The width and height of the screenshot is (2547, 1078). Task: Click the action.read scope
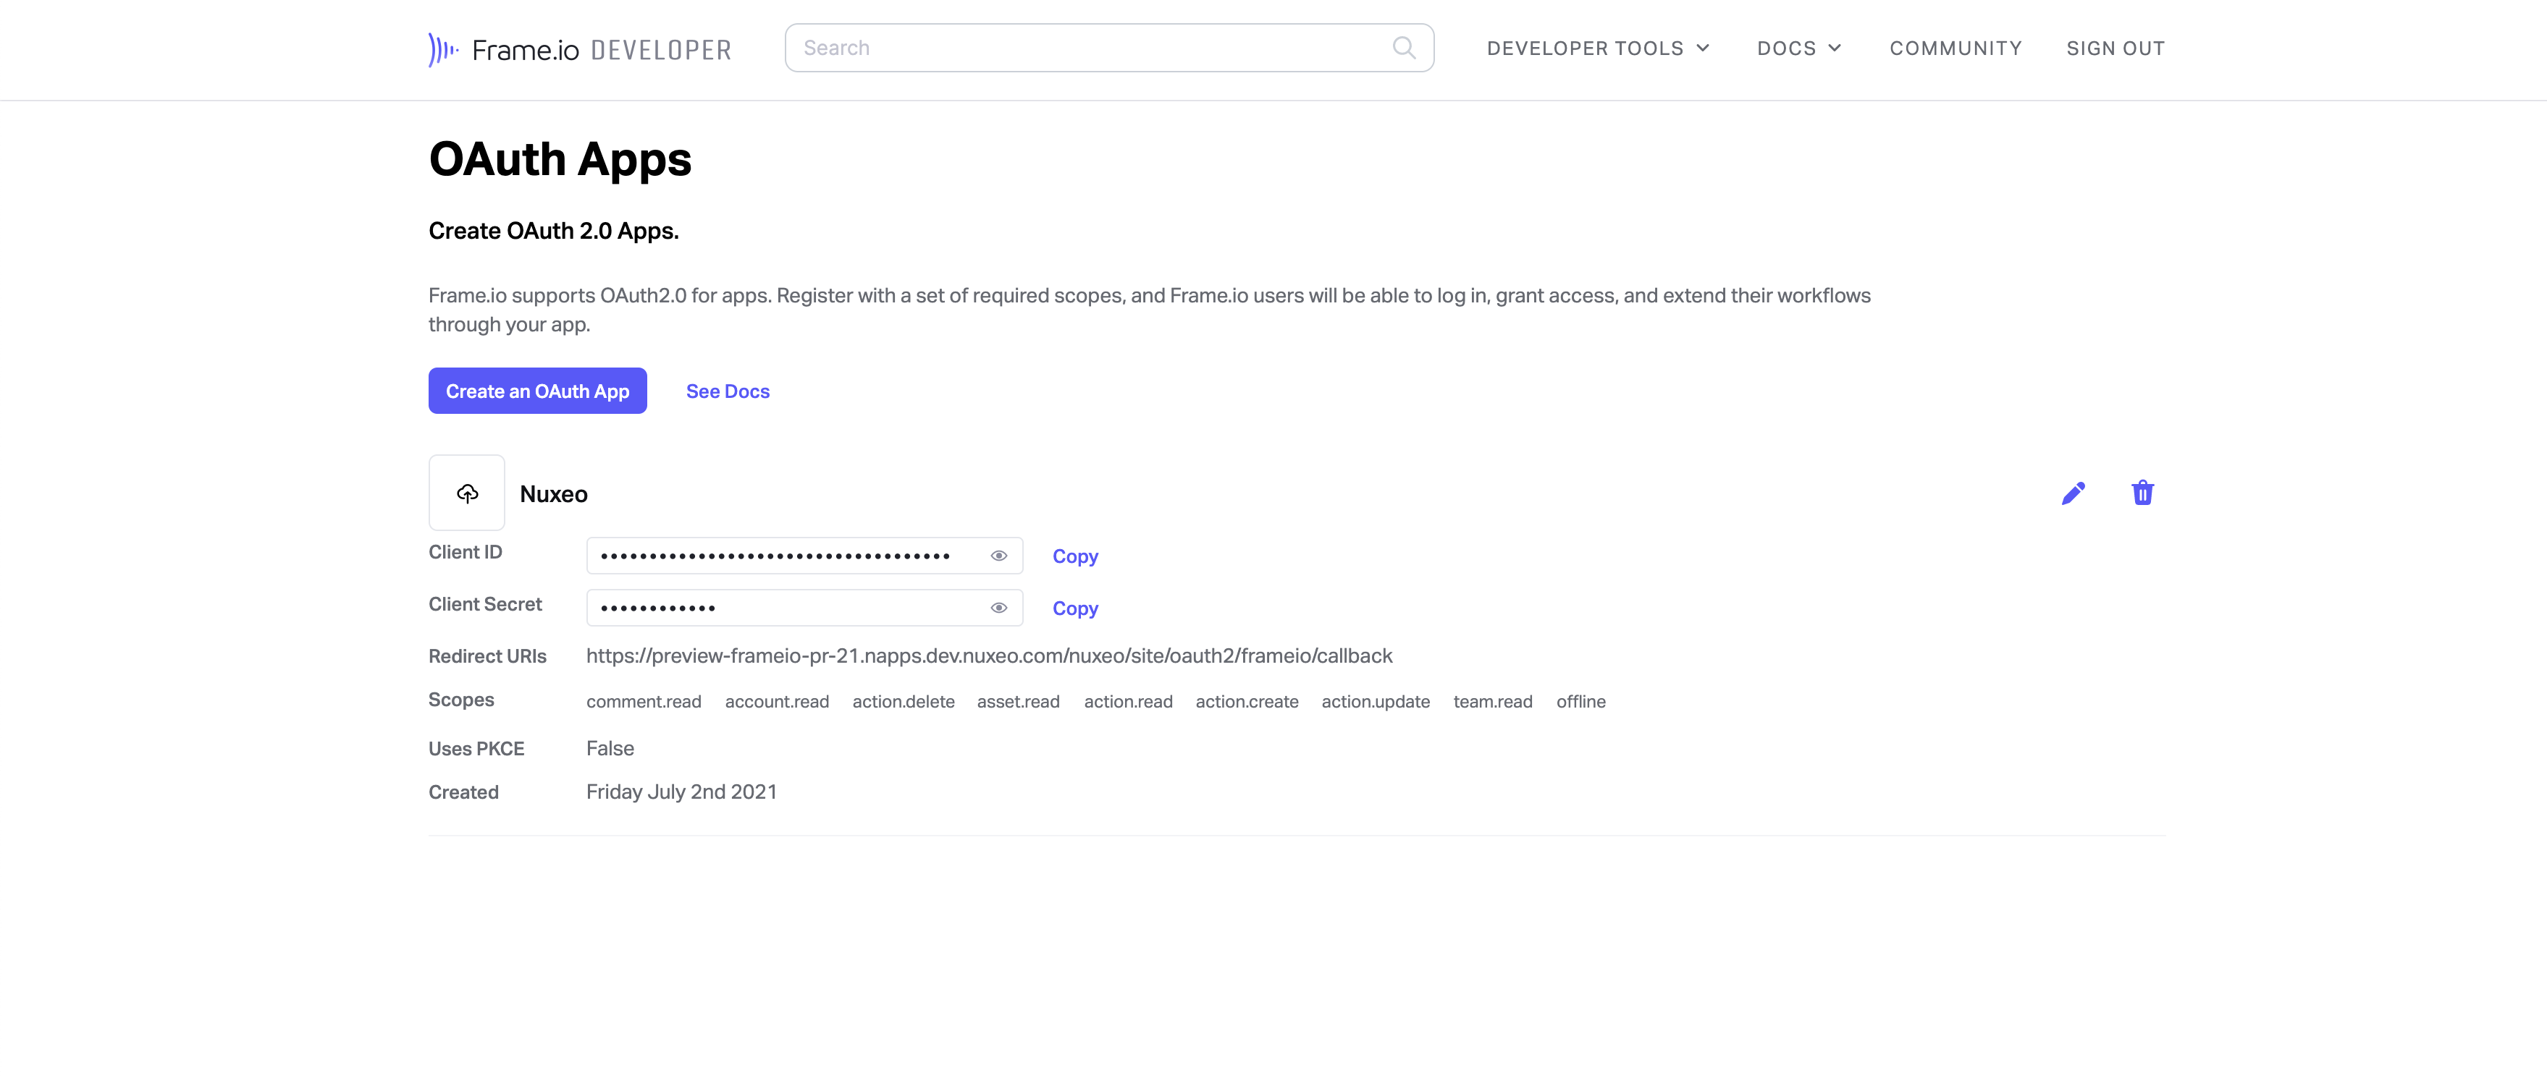point(1128,702)
